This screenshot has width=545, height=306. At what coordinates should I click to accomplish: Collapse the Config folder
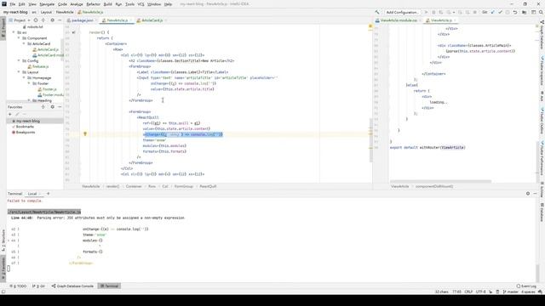tap(19, 60)
